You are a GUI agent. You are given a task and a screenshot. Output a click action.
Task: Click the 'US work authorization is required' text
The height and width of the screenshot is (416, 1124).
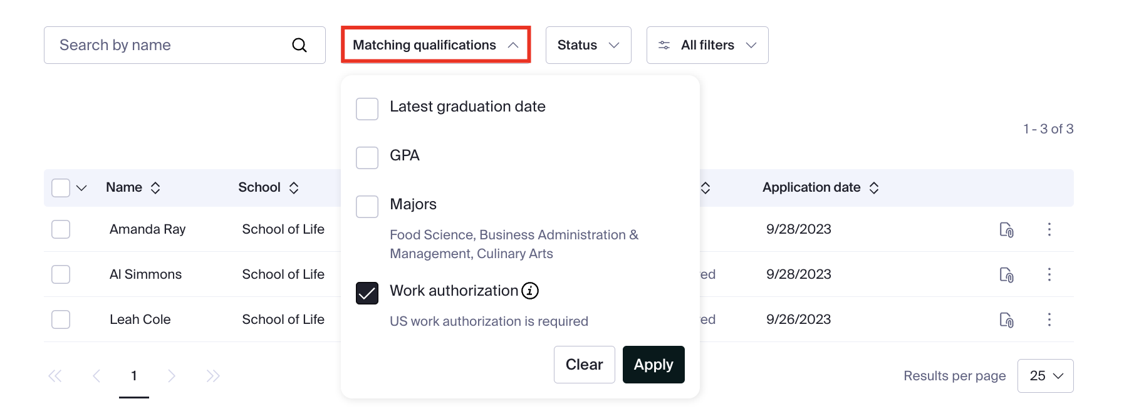coord(489,321)
